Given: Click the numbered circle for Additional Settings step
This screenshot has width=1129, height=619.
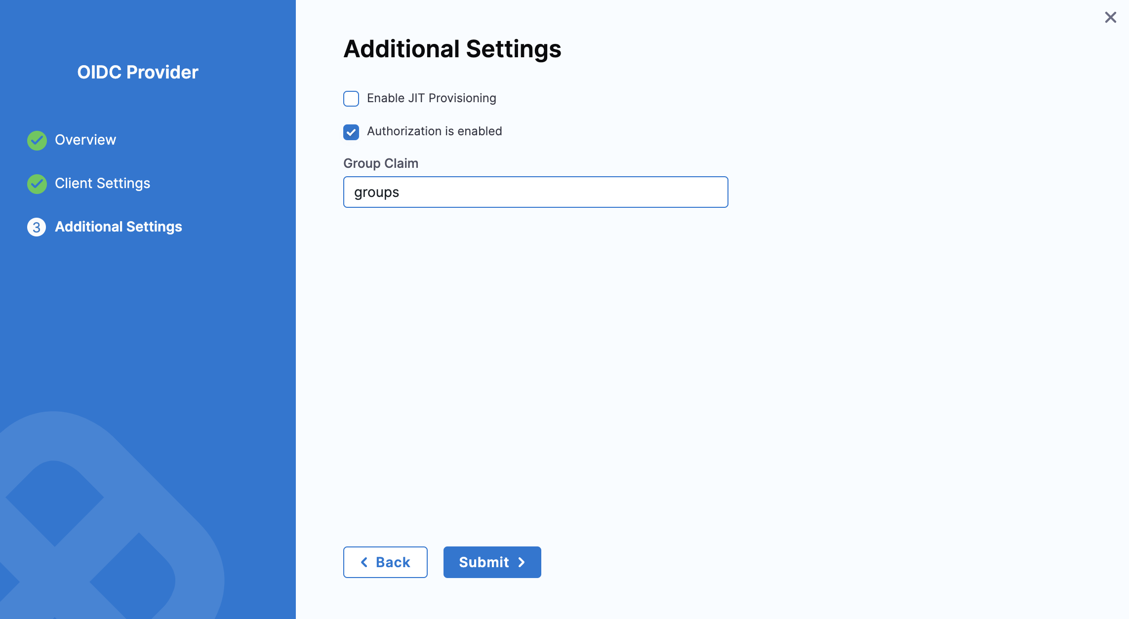Looking at the screenshot, I should 36,228.
